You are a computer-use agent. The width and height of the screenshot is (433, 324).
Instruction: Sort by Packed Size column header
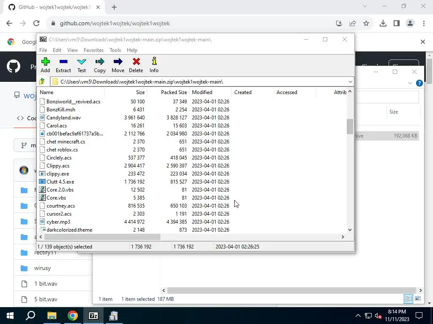168,92
